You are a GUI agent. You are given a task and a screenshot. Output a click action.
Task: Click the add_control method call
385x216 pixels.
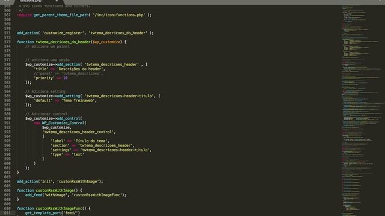pyautogui.click(x=69, y=119)
